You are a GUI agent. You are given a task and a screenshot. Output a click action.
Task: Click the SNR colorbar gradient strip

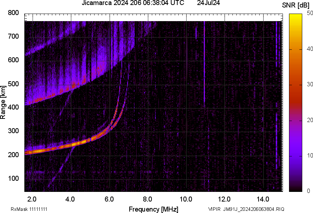click(x=295, y=103)
